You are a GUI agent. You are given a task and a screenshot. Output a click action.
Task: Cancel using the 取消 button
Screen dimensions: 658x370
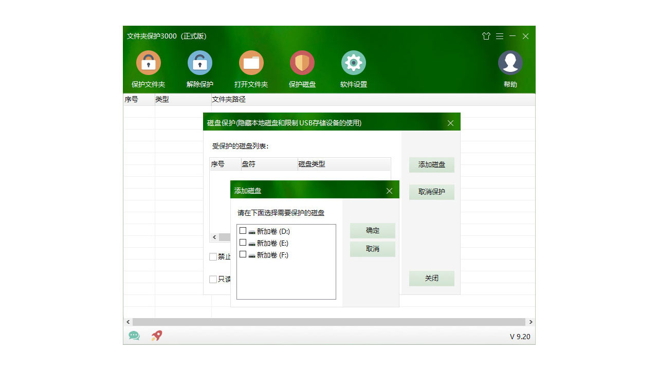click(x=372, y=249)
